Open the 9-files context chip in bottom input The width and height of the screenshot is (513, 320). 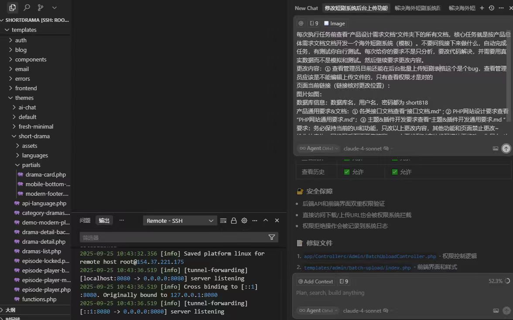(x=344, y=281)
